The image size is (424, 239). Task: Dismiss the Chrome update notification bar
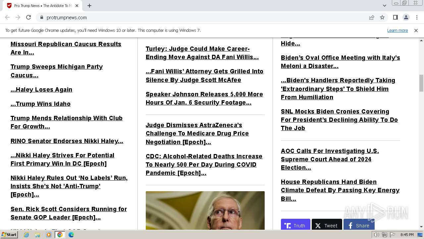pos(416,30)
